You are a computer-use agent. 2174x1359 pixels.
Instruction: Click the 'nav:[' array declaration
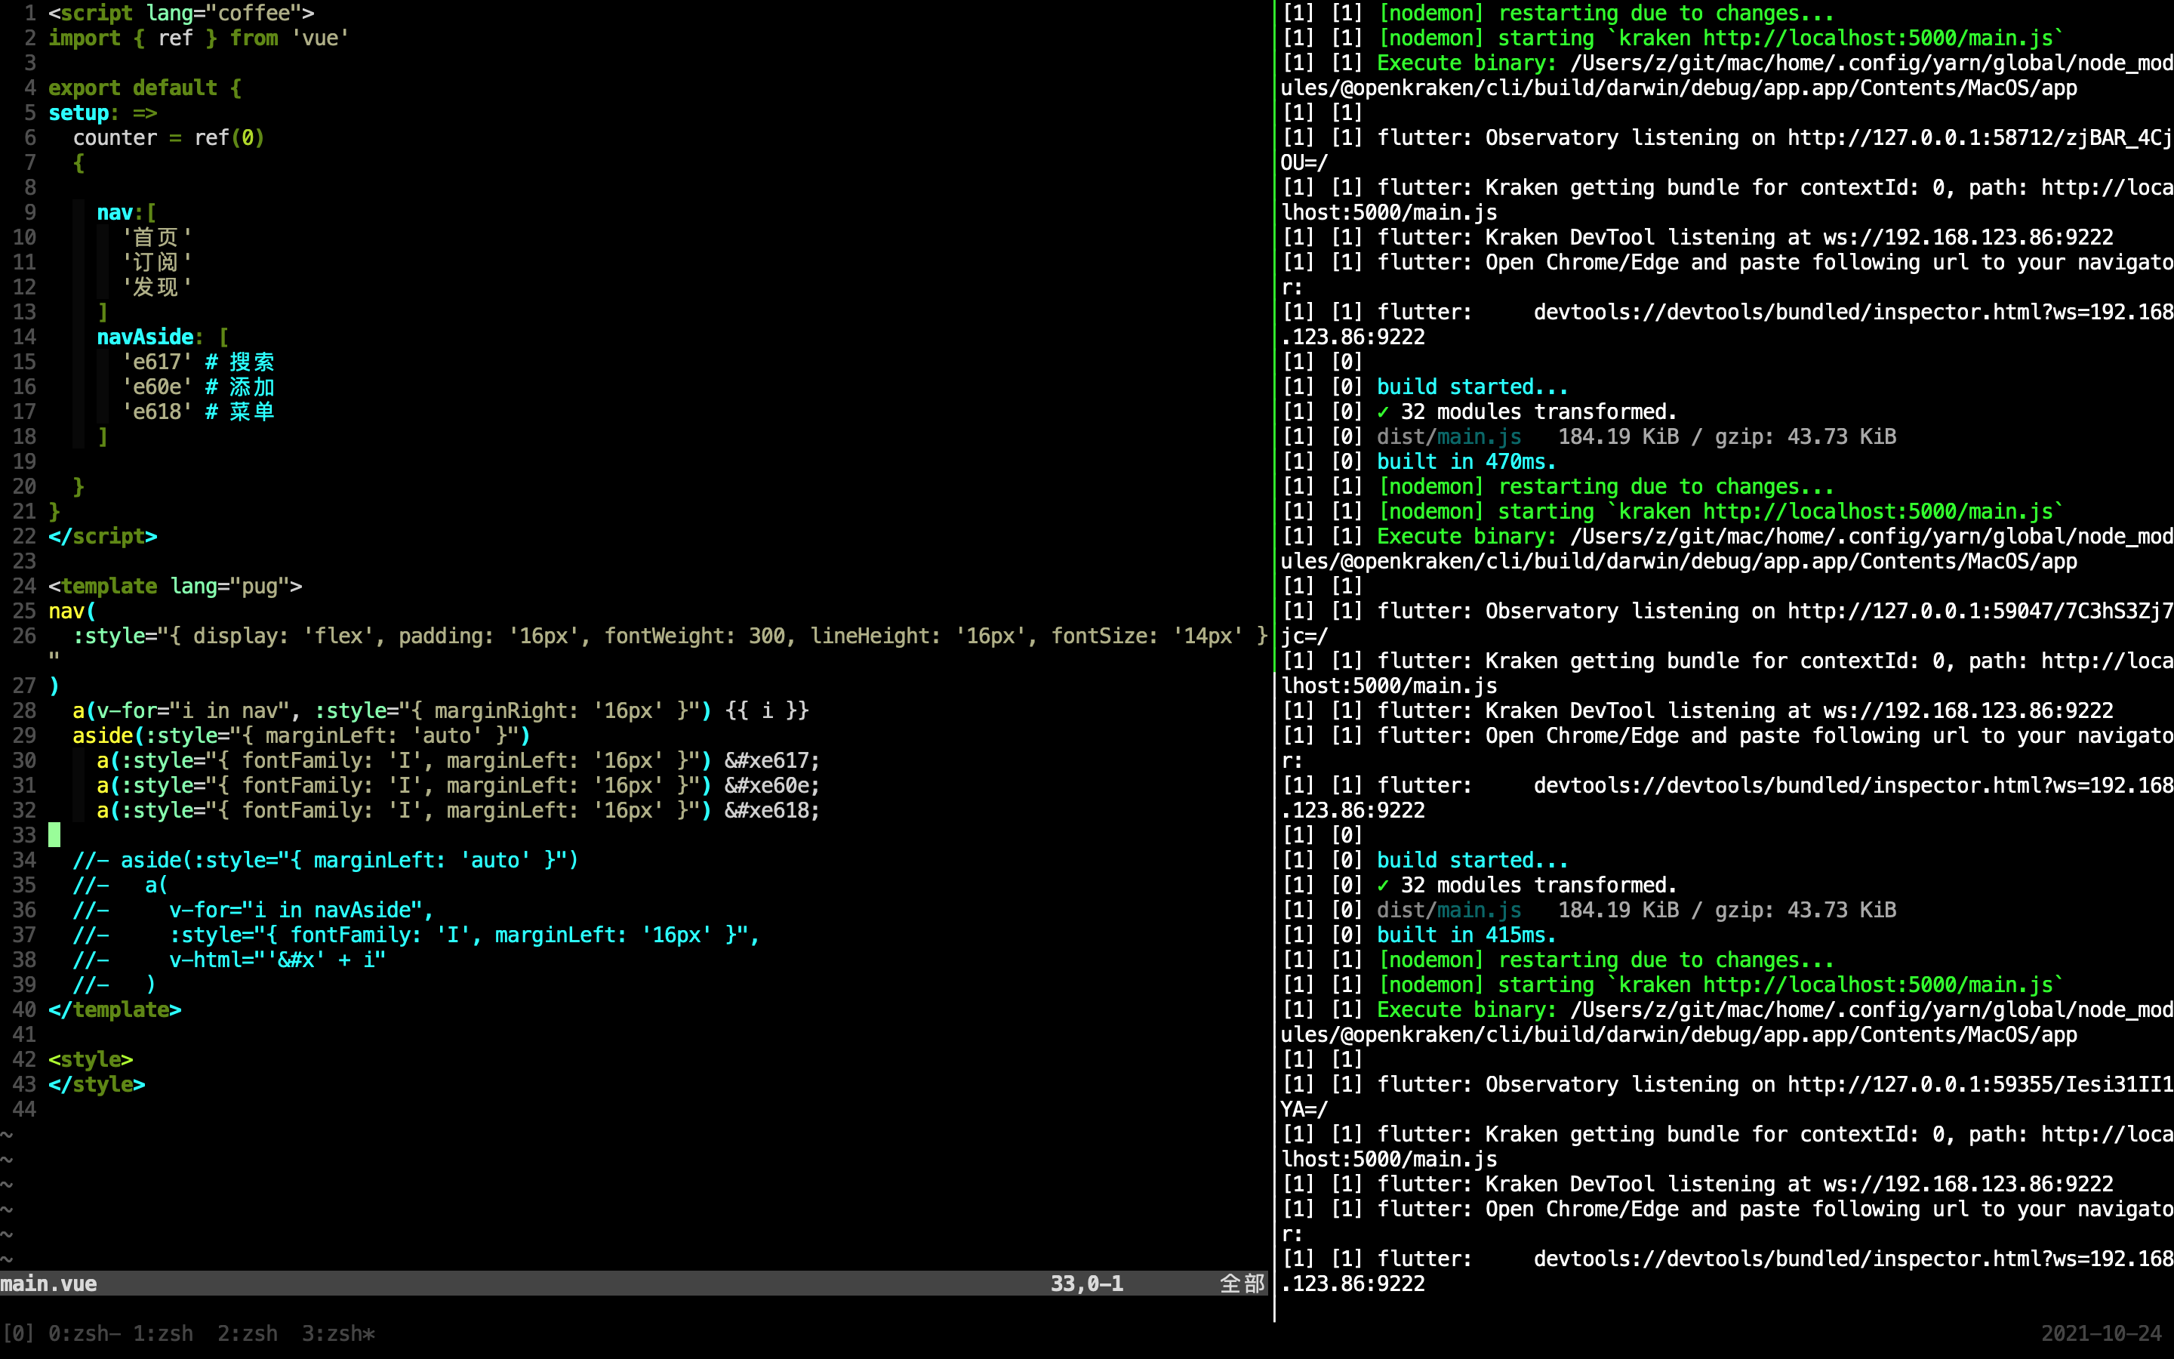coord(127,212)
